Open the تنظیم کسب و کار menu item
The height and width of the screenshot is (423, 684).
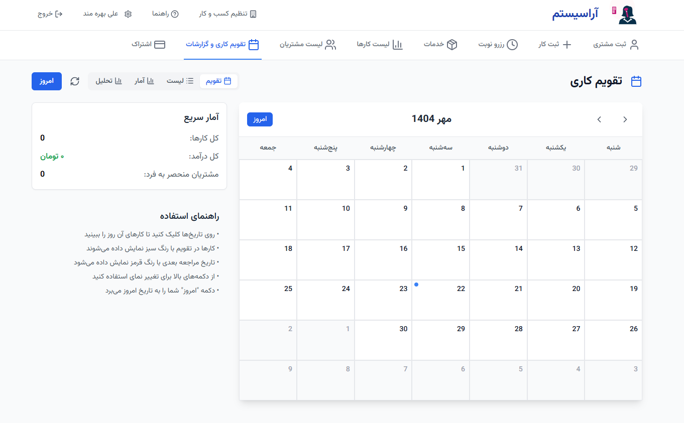[227, 14]
